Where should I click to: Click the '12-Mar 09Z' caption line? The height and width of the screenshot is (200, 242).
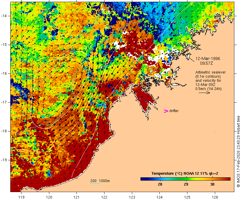tap(205, 85)
